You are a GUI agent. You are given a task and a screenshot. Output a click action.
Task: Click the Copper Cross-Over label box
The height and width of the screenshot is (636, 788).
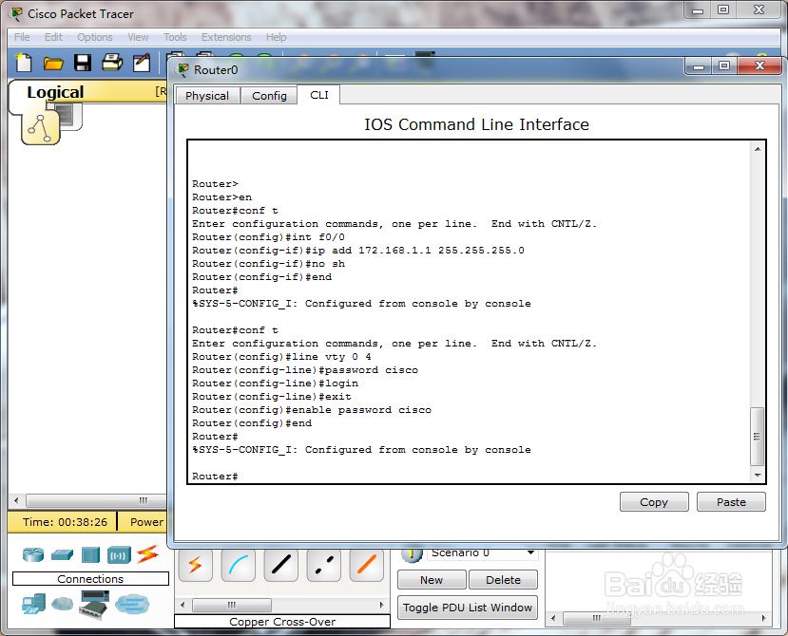[x=282, y=622]
